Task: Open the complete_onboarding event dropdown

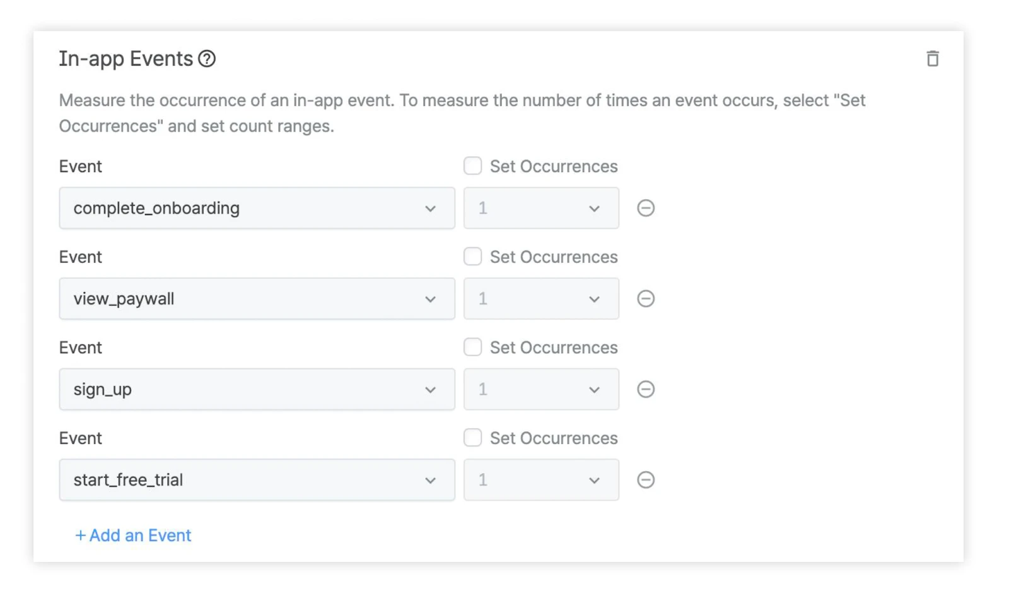Action: click(x=257, y=208)
